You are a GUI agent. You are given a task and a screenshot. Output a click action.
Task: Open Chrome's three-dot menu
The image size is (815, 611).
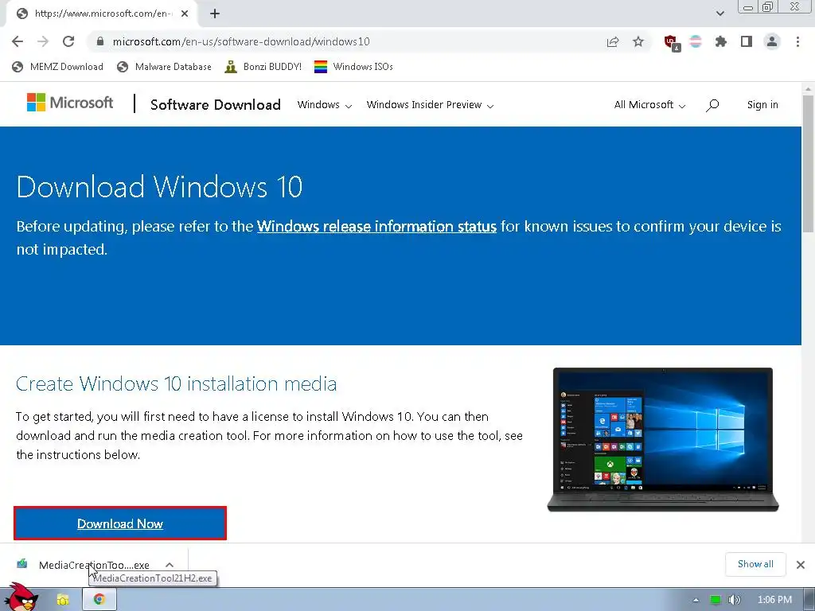click(797, 41)
